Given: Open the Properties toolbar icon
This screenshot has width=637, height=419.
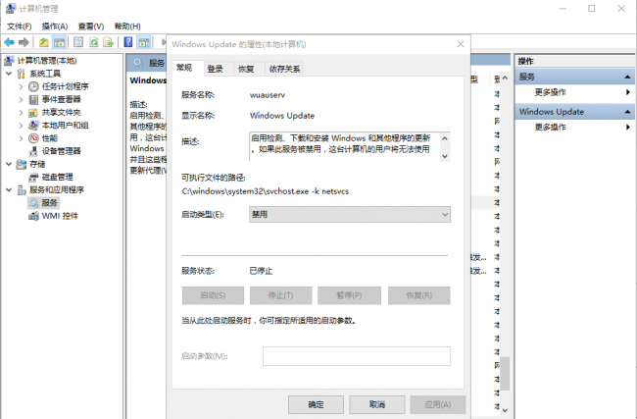Looking at the screenshot, I should pos(78,42).
